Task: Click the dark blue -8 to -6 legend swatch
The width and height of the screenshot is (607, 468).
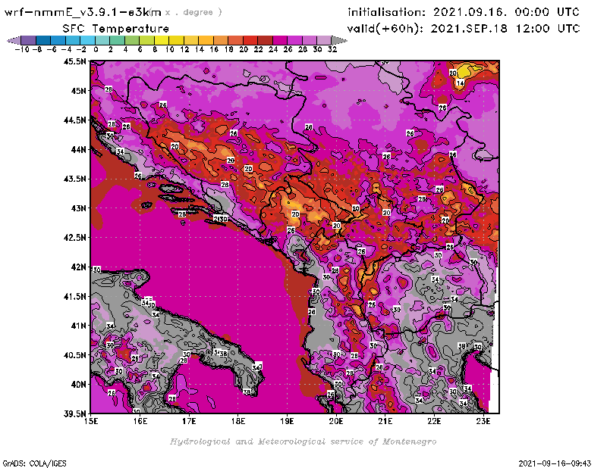Action: click(x=43, y=40)
